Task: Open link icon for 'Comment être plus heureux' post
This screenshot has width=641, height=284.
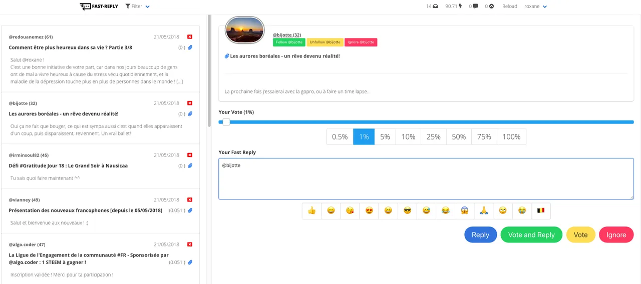Action: click(x=190, y=47)
